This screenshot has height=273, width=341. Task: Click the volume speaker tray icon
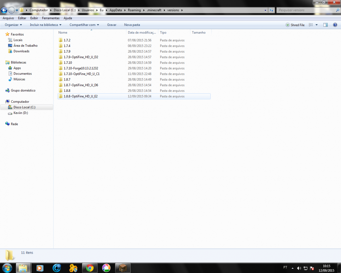tap(299, 268)
